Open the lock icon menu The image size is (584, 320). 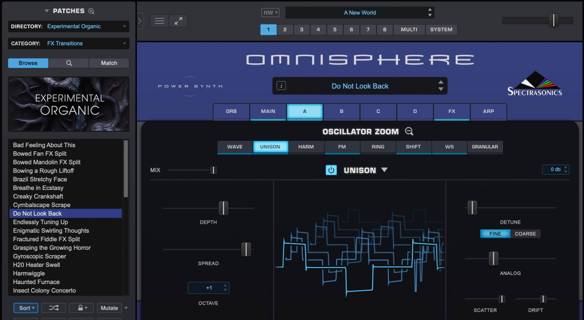pyautogui.click(x=81, y=308)
